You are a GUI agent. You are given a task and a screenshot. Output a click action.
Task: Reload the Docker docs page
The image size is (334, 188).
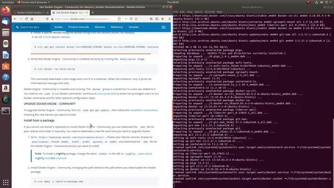[x=27, y=19]
